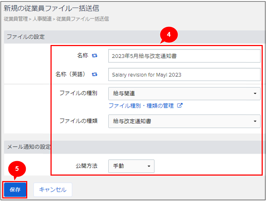Click the red annotation marker numbered 4
Image resolution: width=266 pixels, height=201 pixels.
[x=168, y=34]
